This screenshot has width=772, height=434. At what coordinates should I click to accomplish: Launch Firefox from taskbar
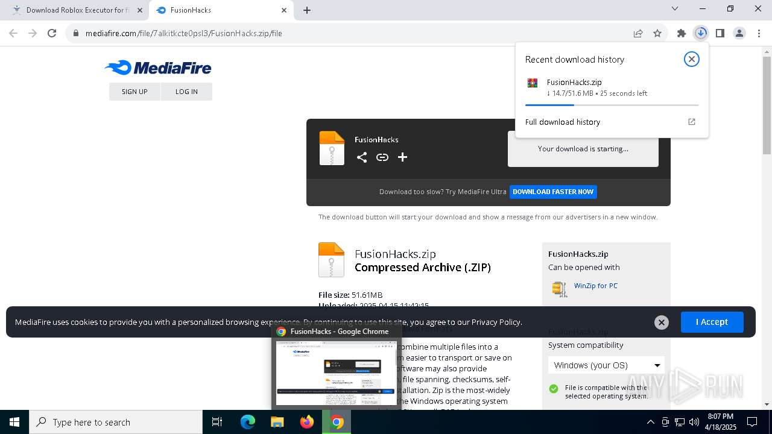(x=307, y=422)
